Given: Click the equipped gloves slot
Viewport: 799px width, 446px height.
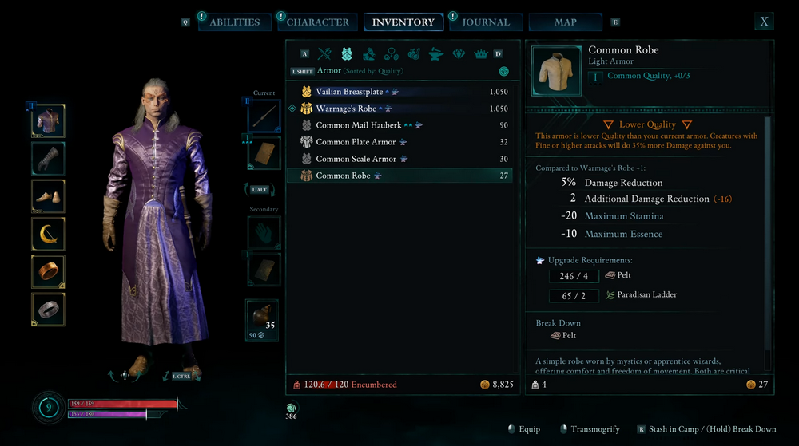Looking at the screenshot, I should tap(48, 159).
